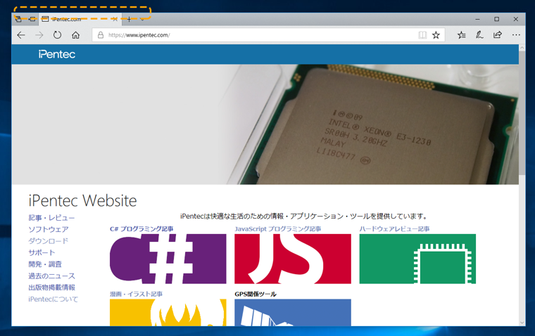This screenshot has height=336, width=535.
Task: Click the Share page icon
Action: click(498, 34)
